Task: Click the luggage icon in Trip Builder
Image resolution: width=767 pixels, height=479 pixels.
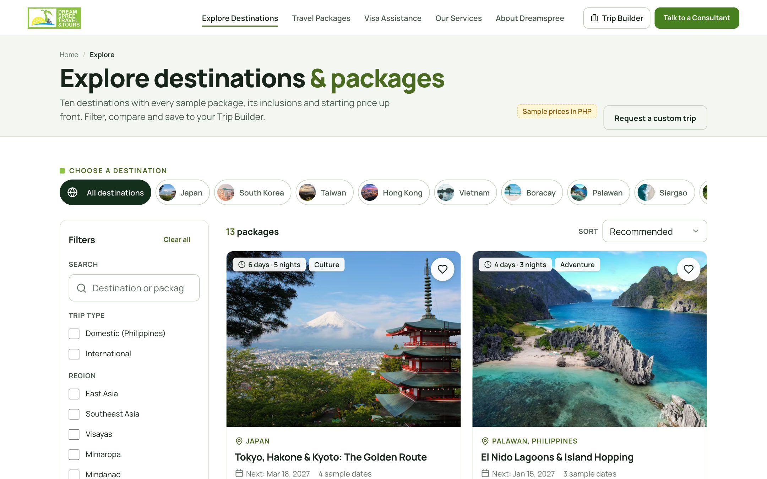Action: 594,18
